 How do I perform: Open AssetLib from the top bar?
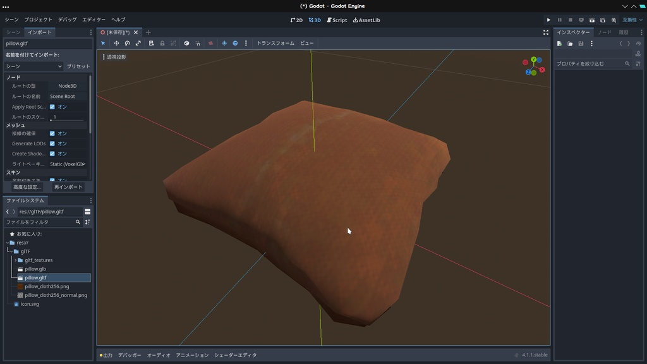pos(367,20)
